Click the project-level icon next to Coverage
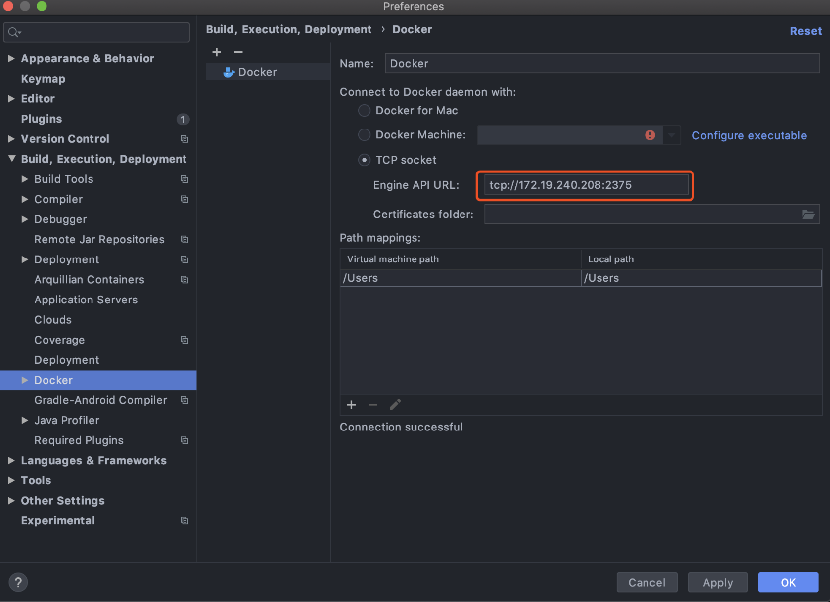 pyautogui.click(x=184, y=340)
